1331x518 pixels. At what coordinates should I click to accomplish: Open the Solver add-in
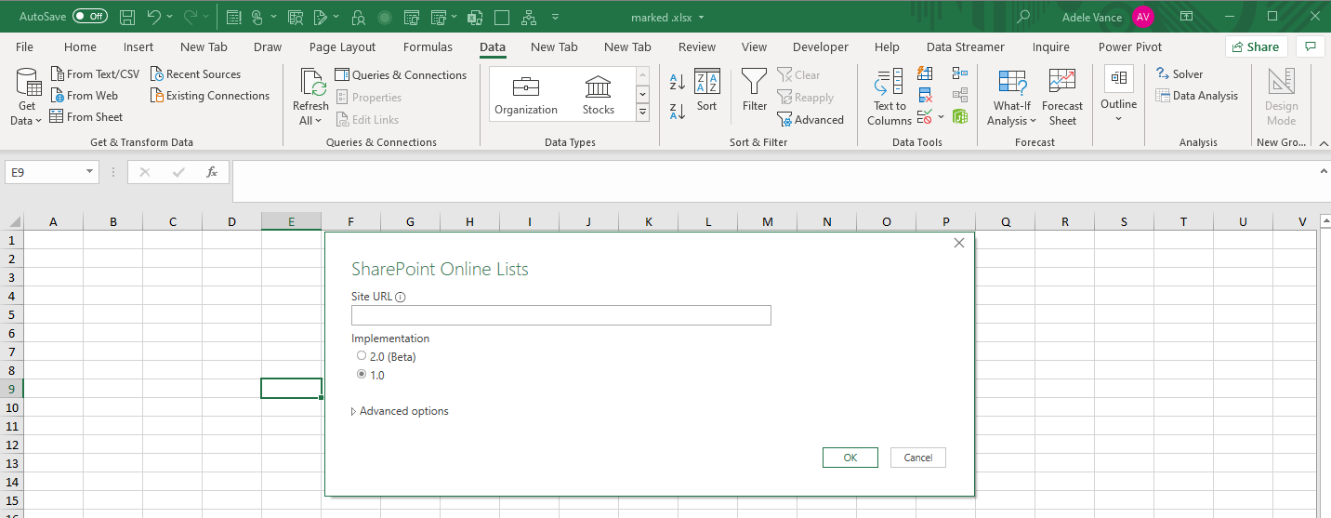[1179, 74]
